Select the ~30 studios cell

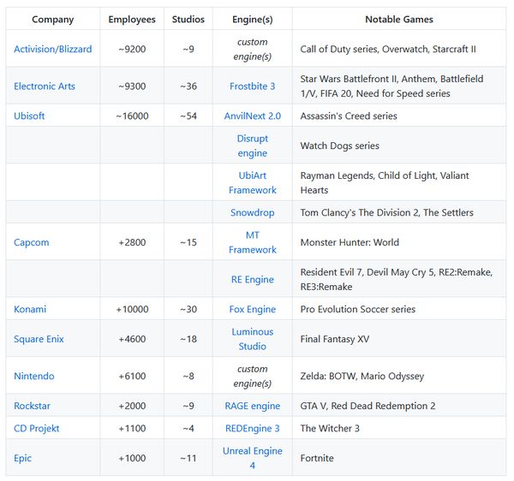pyautogui.click(x=188, y=309)
